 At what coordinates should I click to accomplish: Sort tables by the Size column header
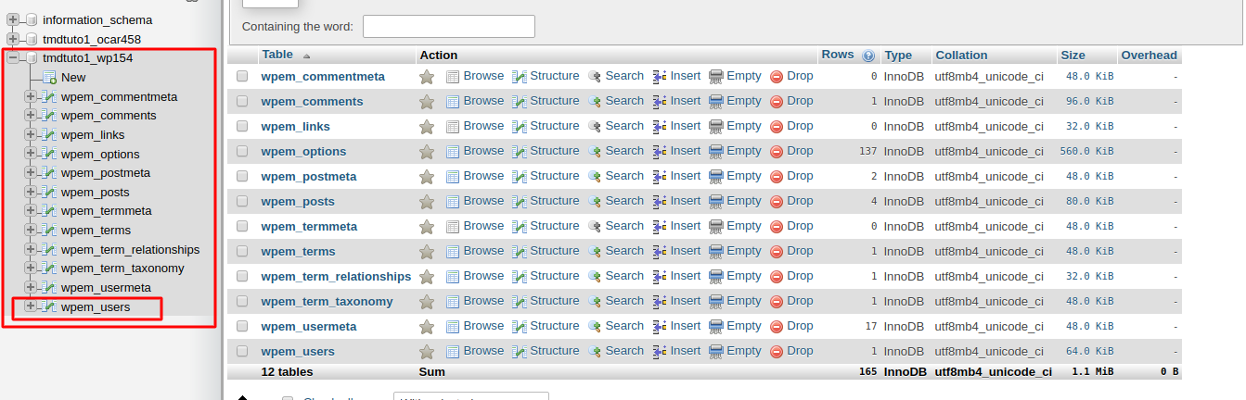[1073, 56]
